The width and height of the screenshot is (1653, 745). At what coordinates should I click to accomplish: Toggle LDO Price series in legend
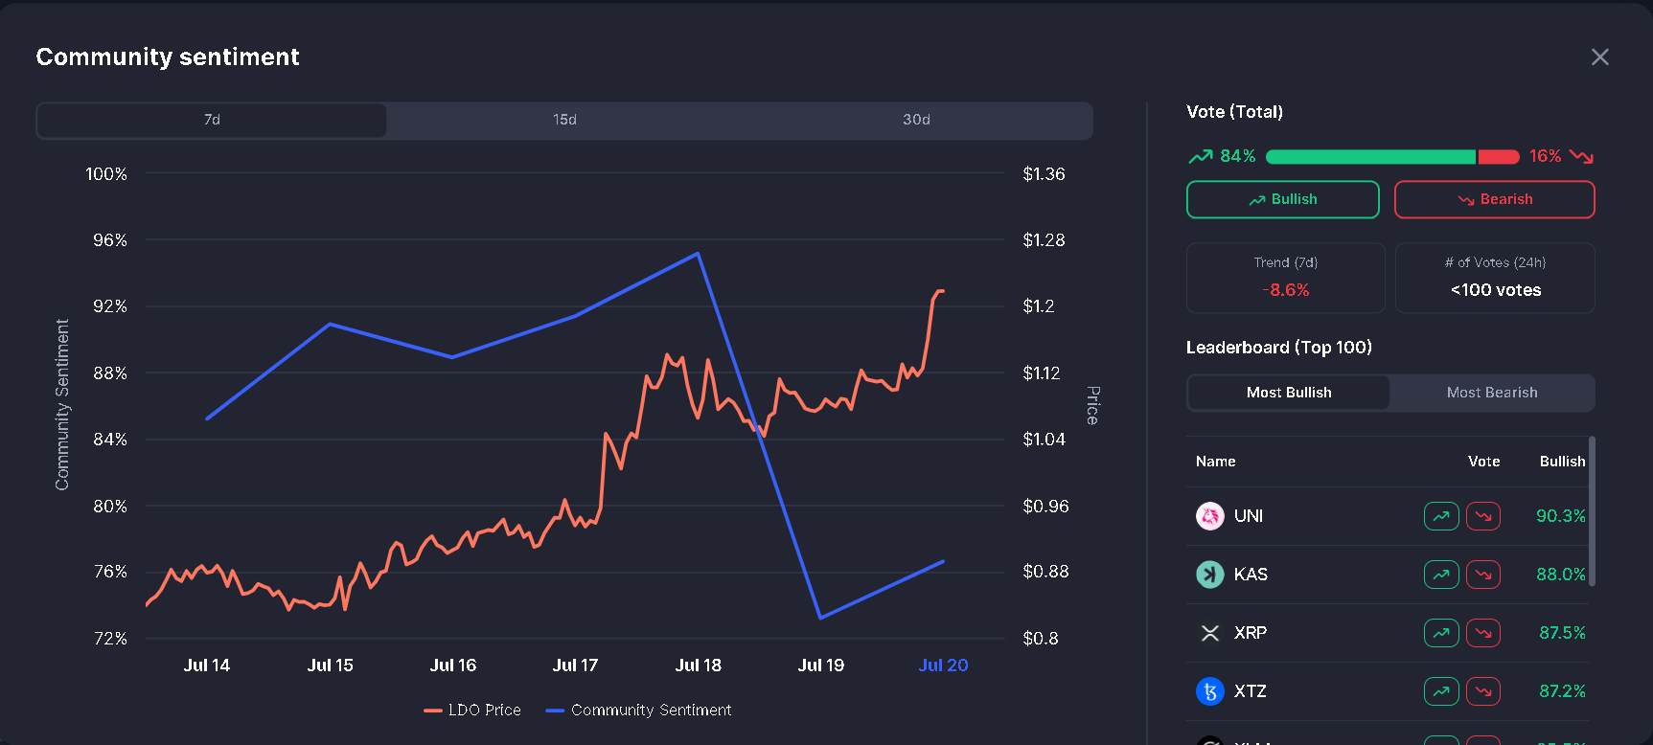[x=472, y=711]
